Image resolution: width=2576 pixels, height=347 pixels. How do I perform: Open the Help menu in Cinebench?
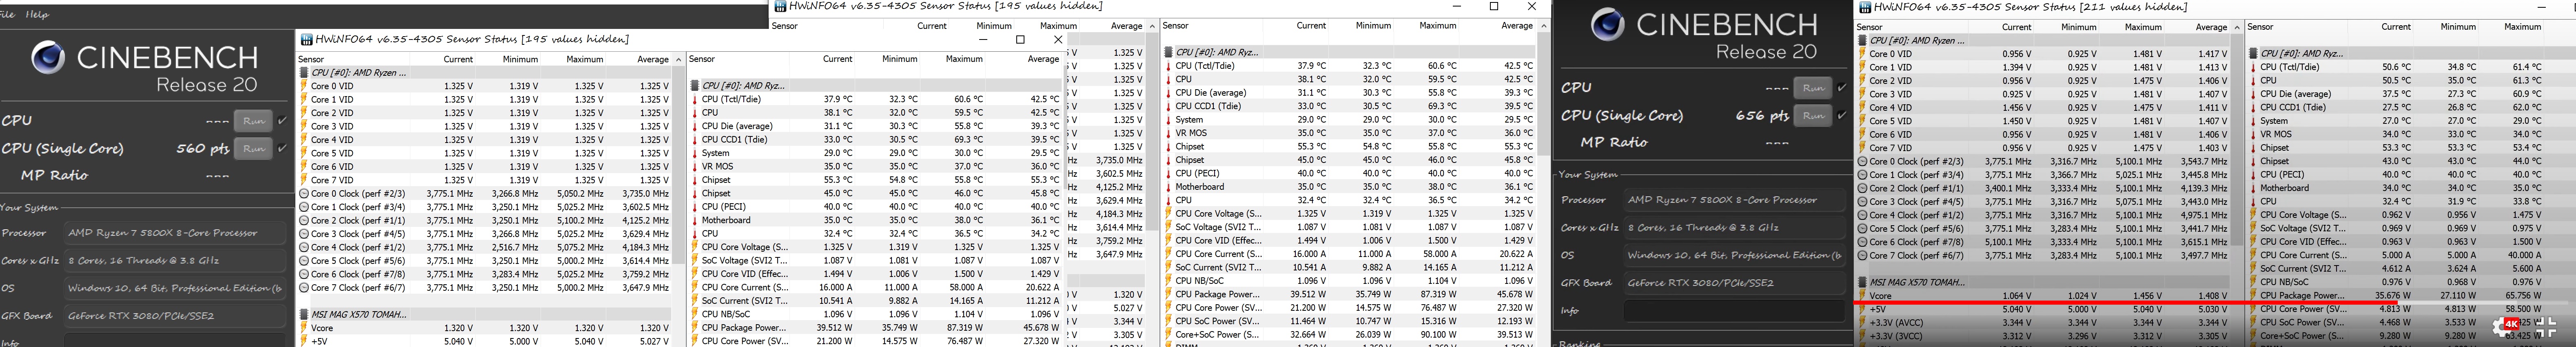tap(37, 15)
